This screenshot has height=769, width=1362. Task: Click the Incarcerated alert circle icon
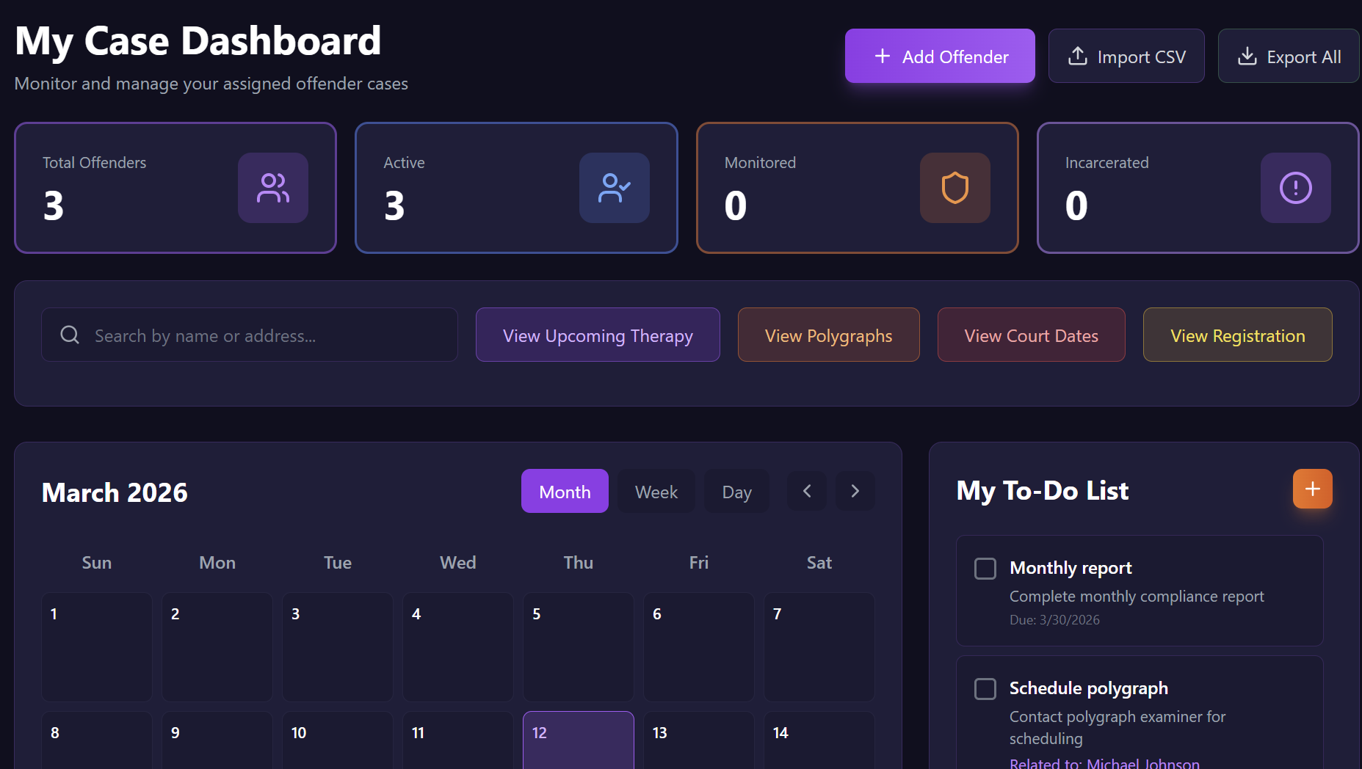[x=1296, y=188]
